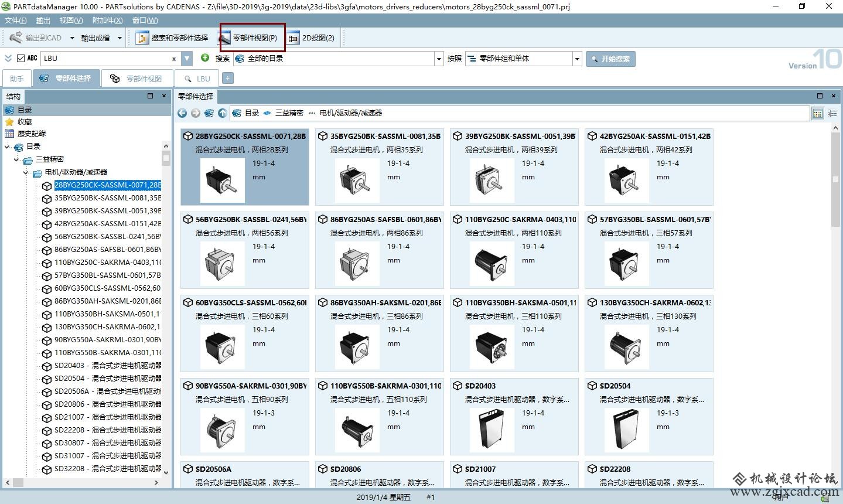Click structure tree vertical scrollbar down arrow
843x504 pixels.
(x=166, y=472)
